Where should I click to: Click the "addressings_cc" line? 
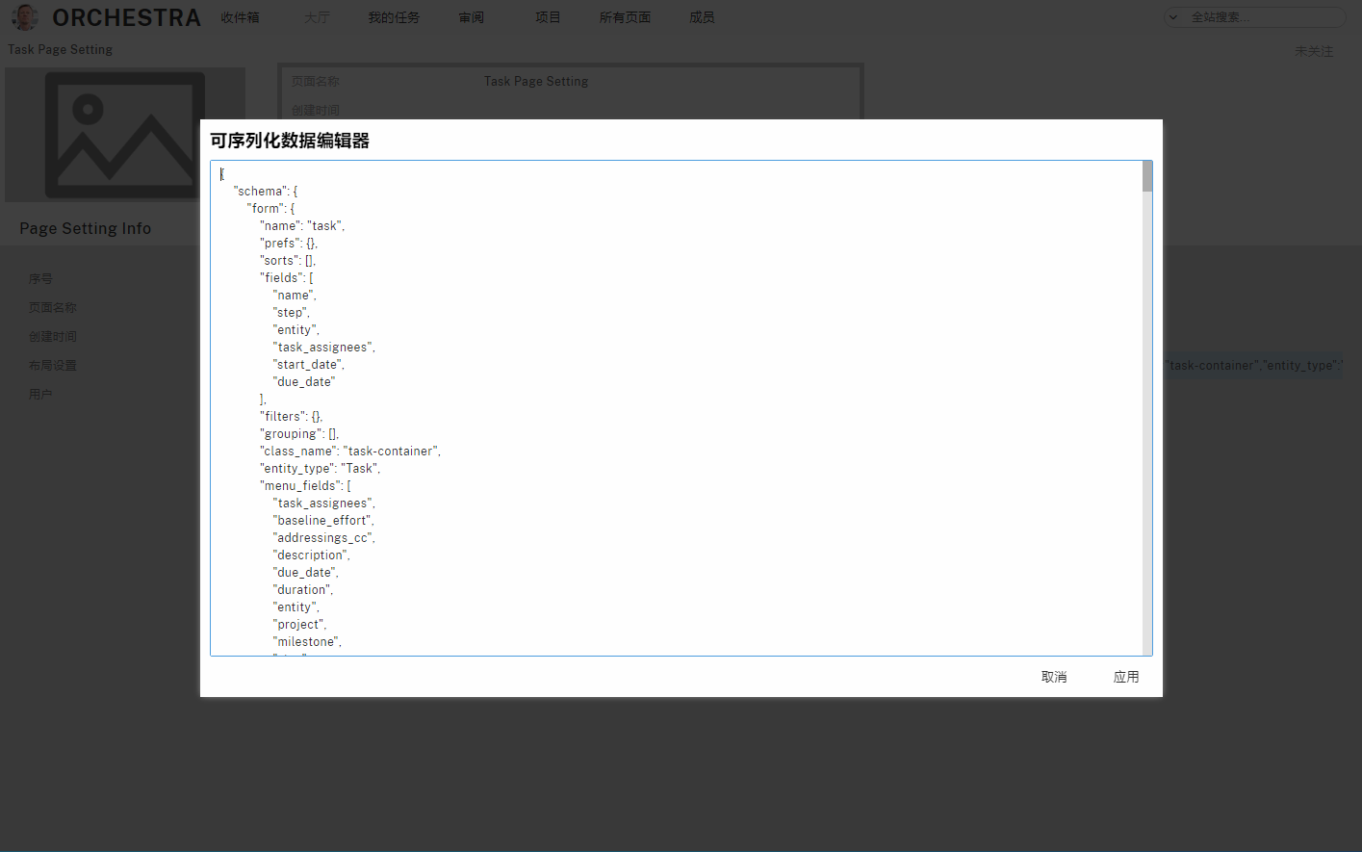[324, 538]
